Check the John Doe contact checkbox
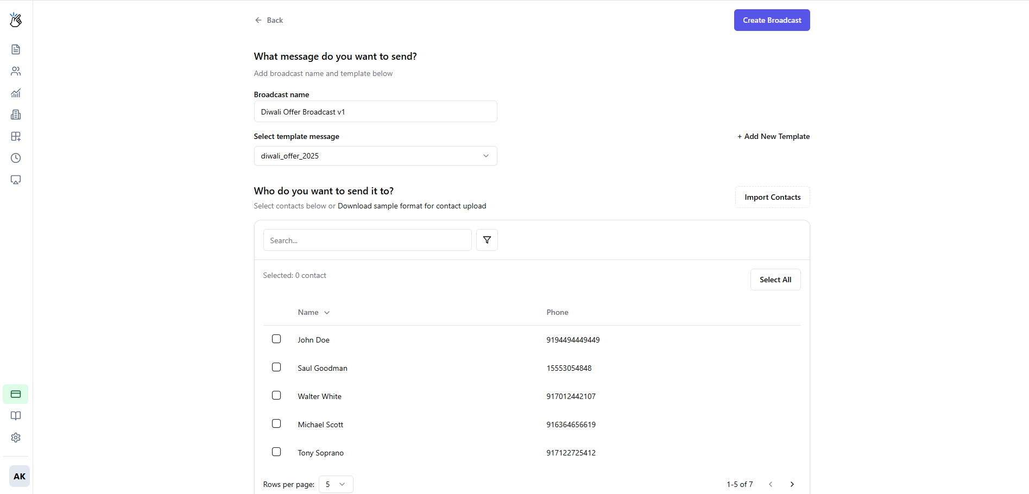The width and height of the screenshot is (1029, 494). [x=276, y=339]
